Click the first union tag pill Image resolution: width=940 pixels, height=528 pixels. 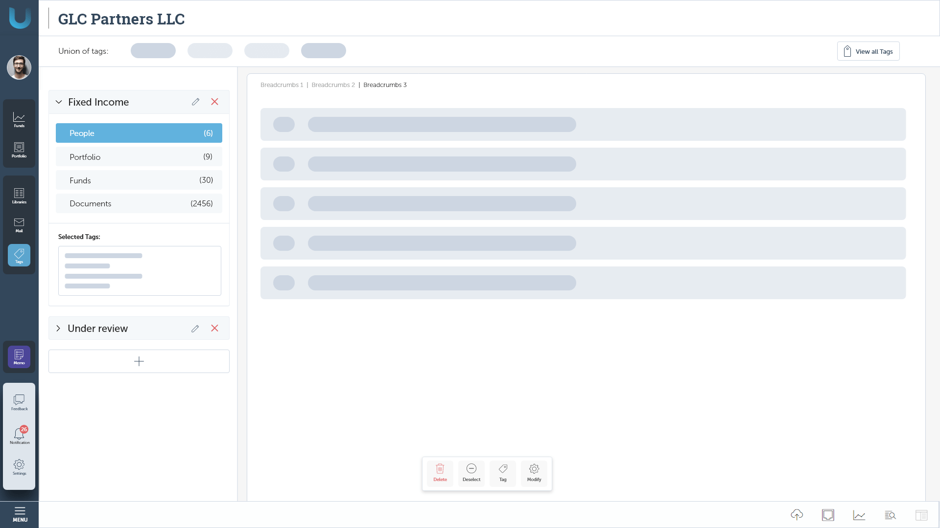coord(153,51)
